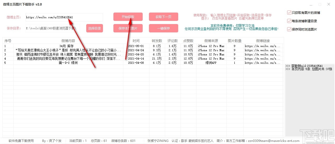Click date cell 2021-04-24

136,50
